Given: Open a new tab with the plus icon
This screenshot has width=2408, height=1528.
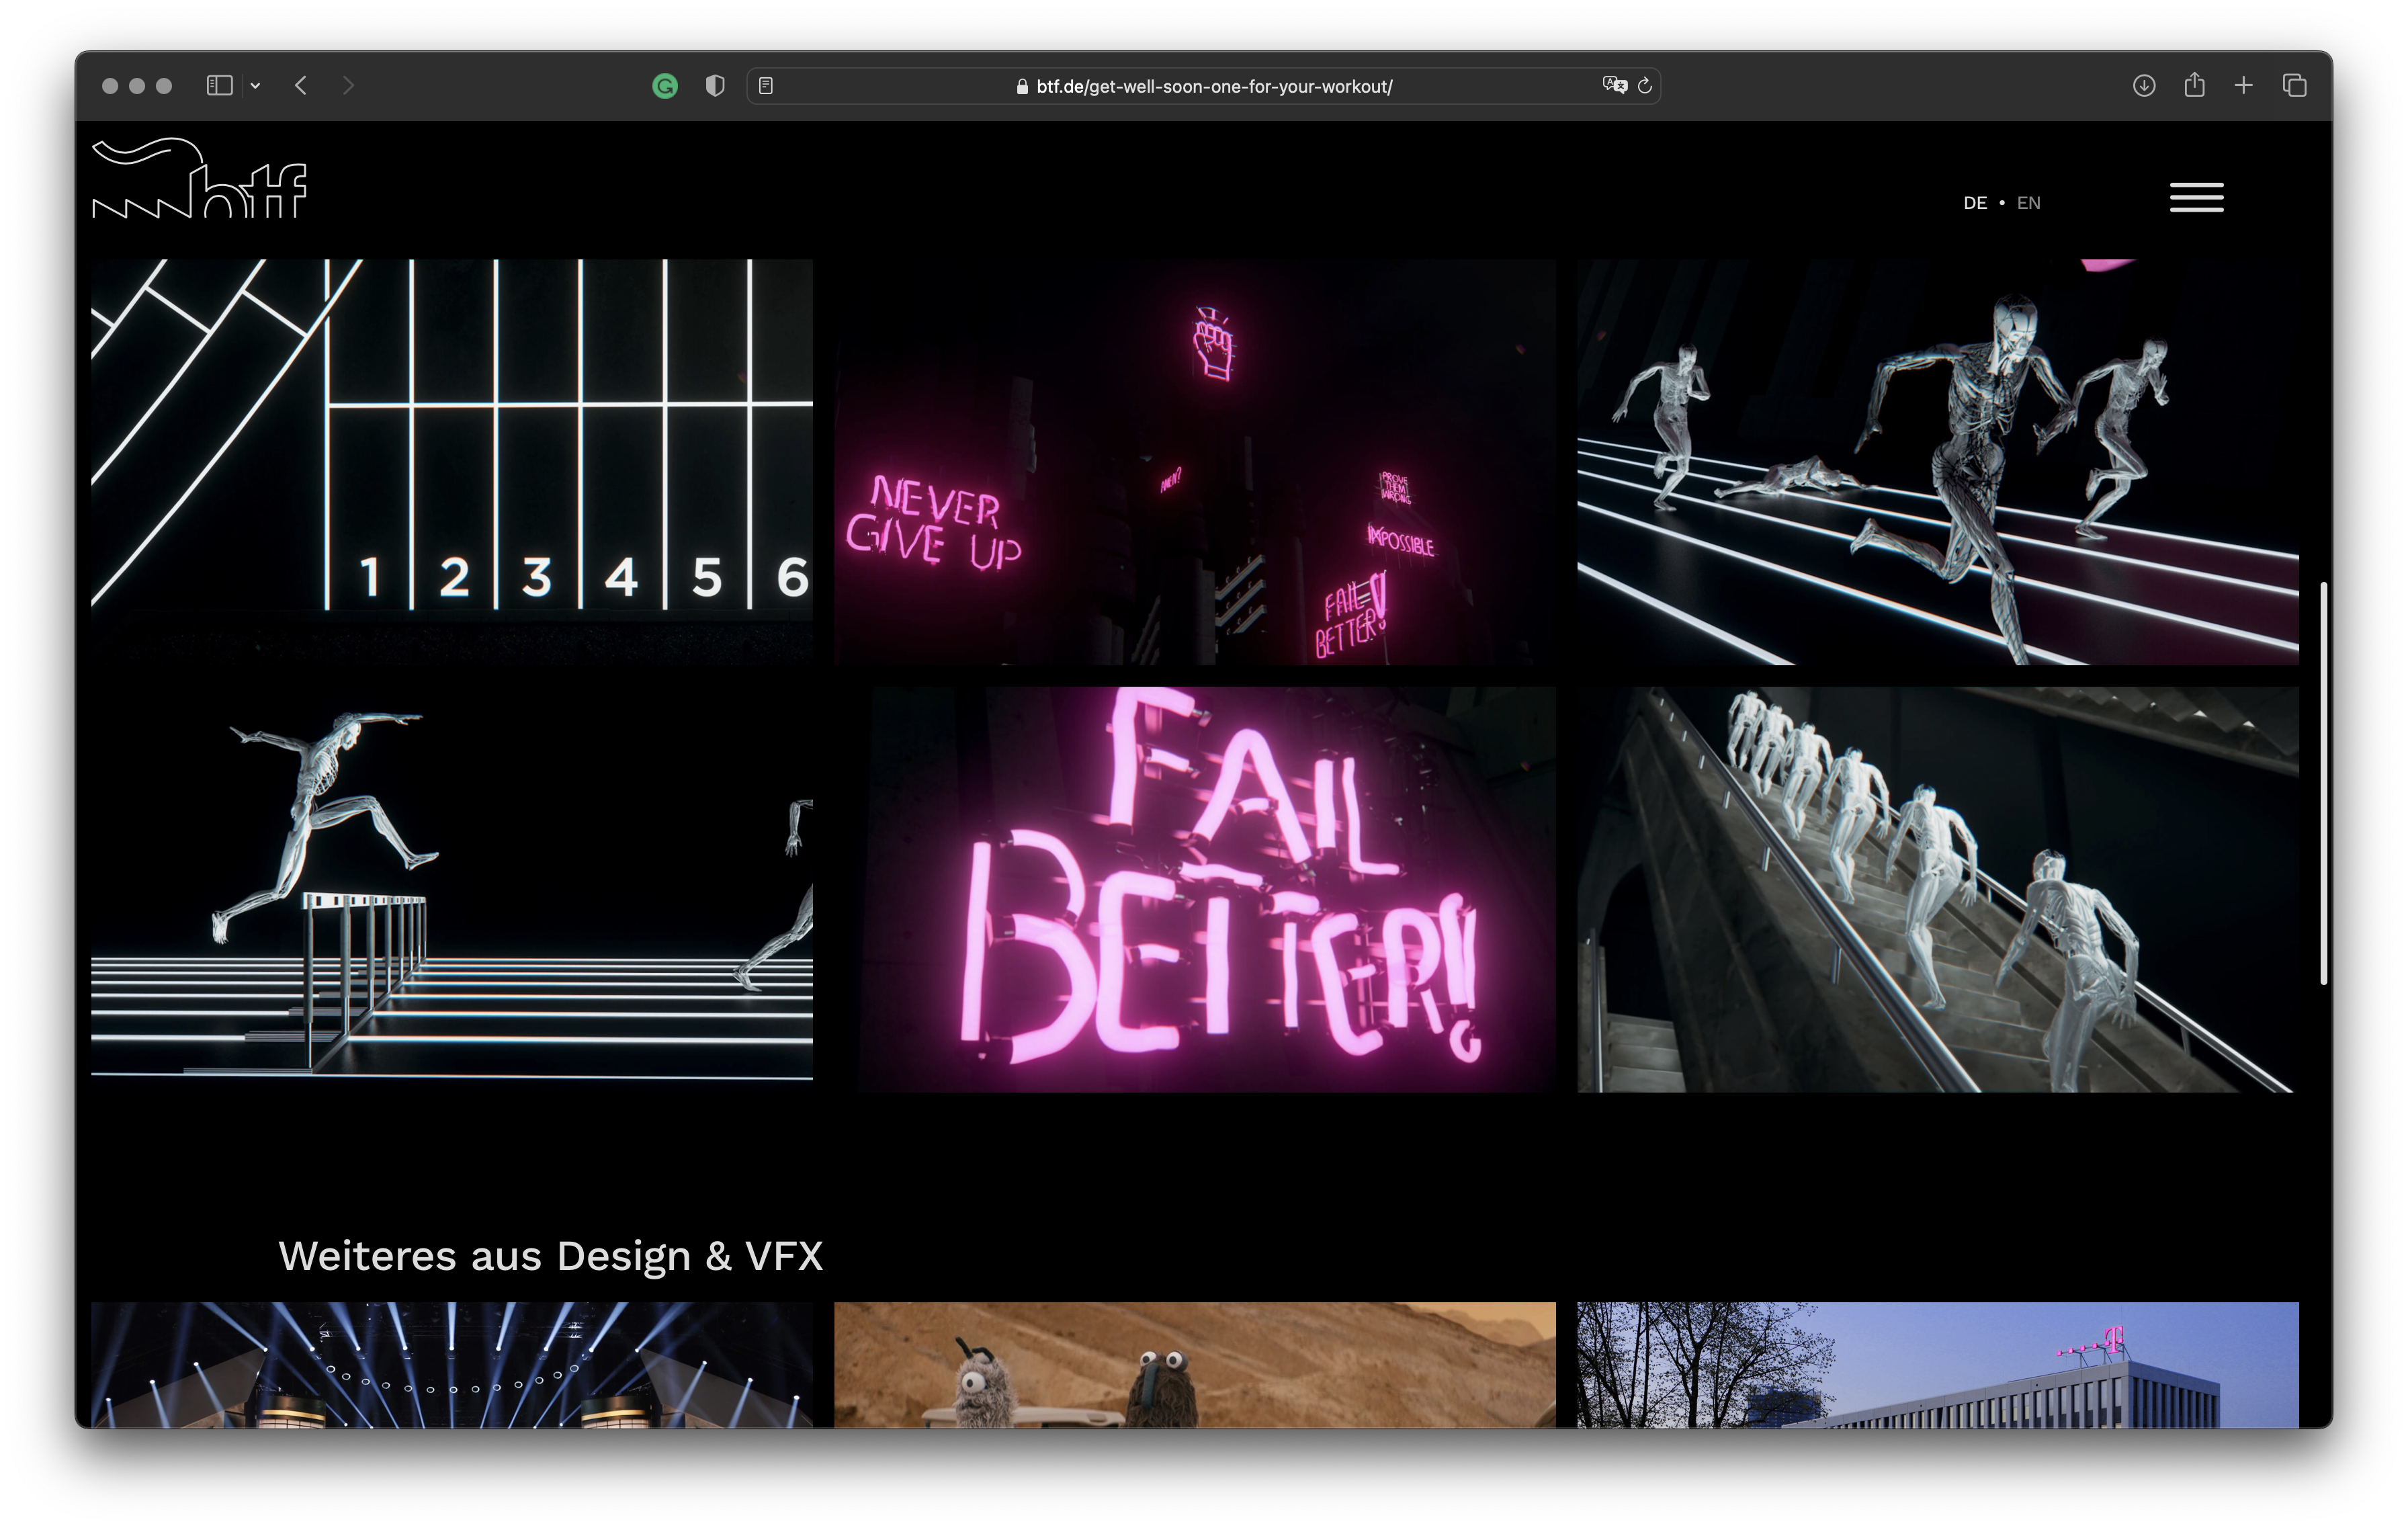Looking at the screenshot, I should [2244, 86].
